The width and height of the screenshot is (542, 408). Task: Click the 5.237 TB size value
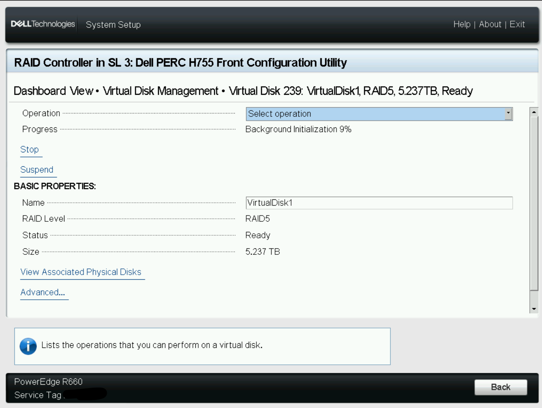point(263,252)
